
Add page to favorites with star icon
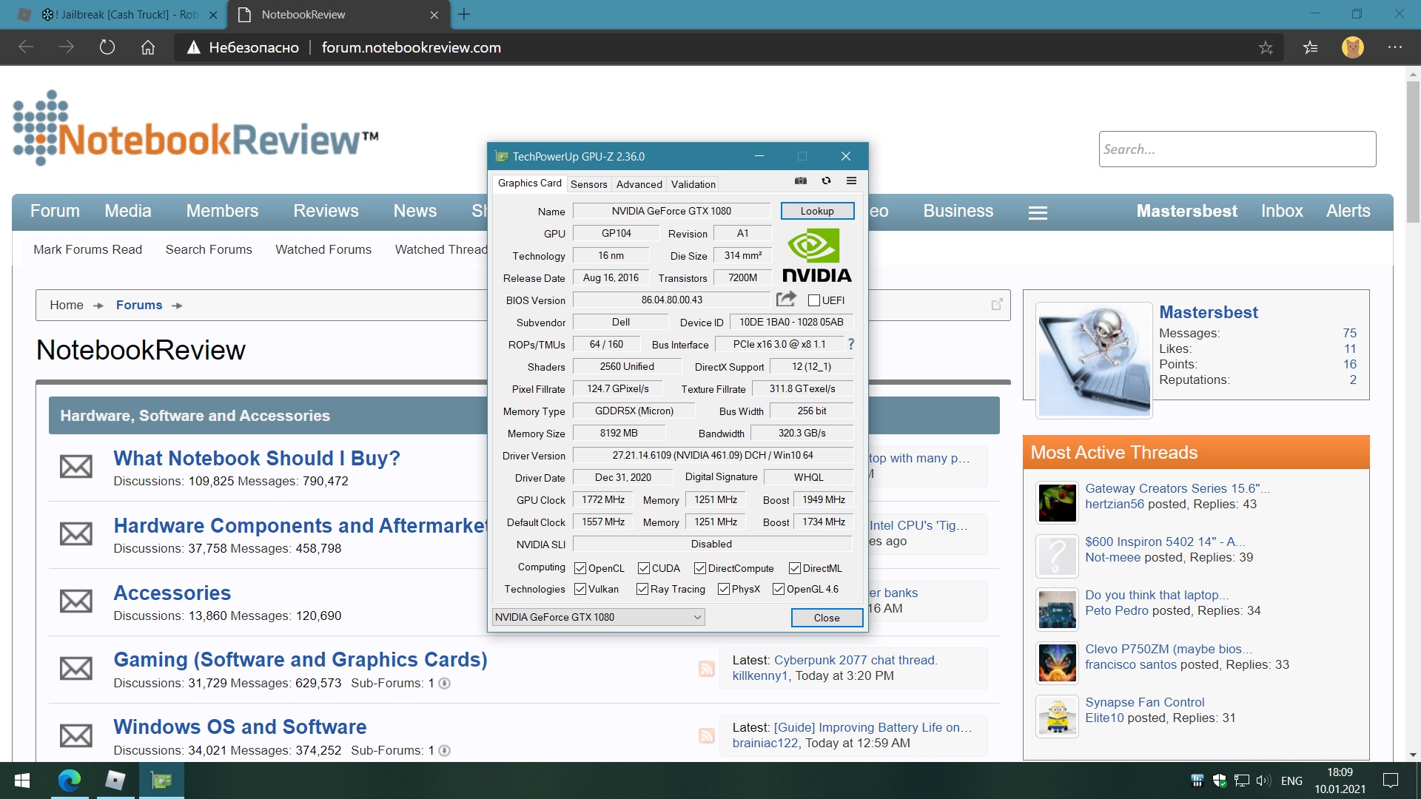click(x=1266, y=47)
